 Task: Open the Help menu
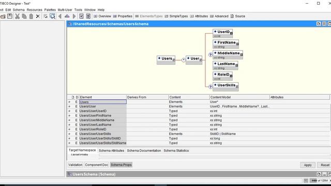tap(101, 10)
